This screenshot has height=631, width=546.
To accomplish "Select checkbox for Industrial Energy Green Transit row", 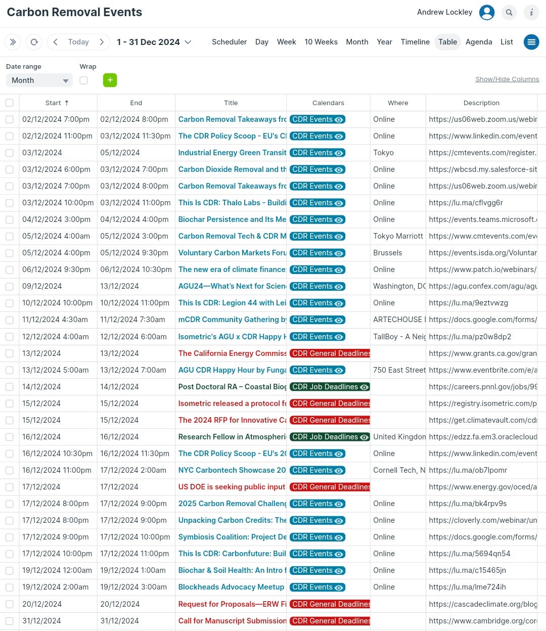I will click(x=10, y=153).
